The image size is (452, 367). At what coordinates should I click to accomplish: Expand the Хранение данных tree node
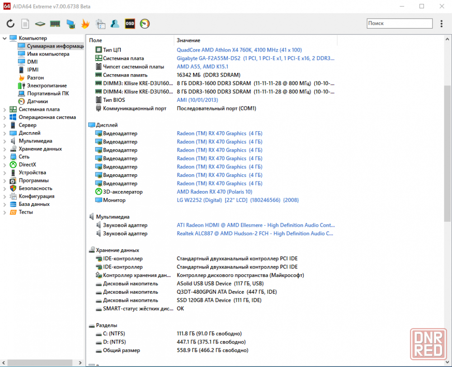coord(5,149)
